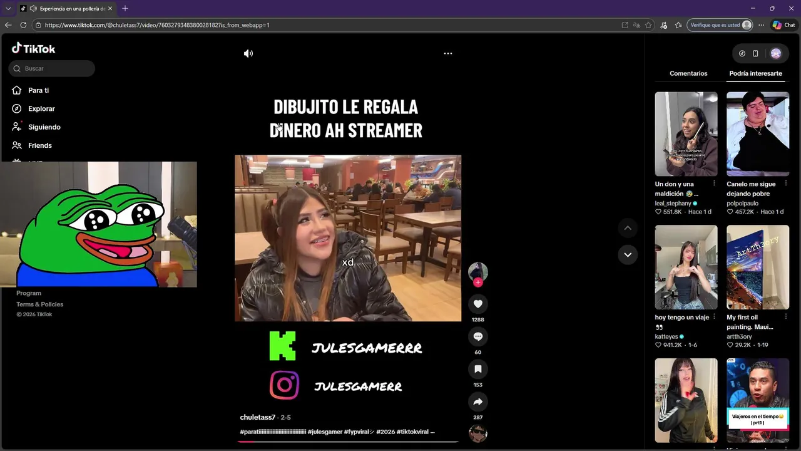Open the get-app phone icon
This screenshot has height=451, width=801.
(755, 54)
